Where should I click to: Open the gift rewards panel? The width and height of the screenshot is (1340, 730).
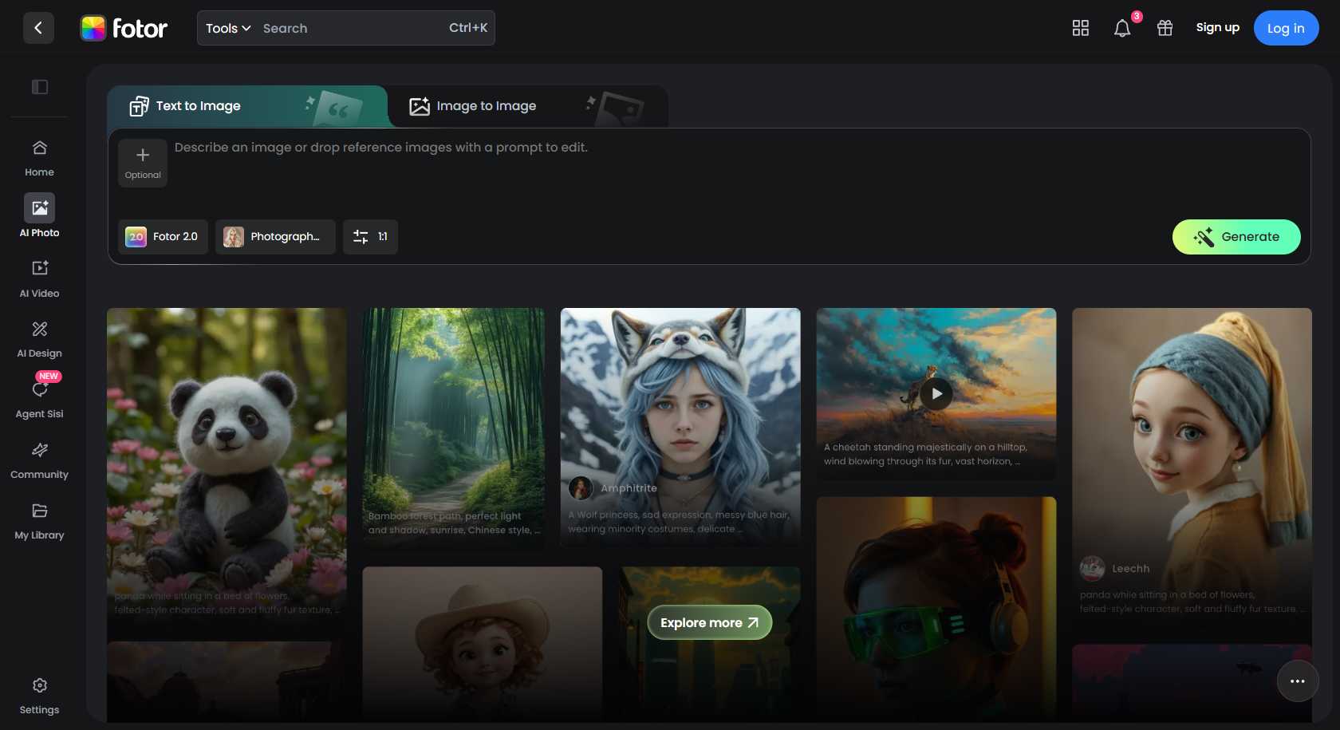(x=1165, y=28)
